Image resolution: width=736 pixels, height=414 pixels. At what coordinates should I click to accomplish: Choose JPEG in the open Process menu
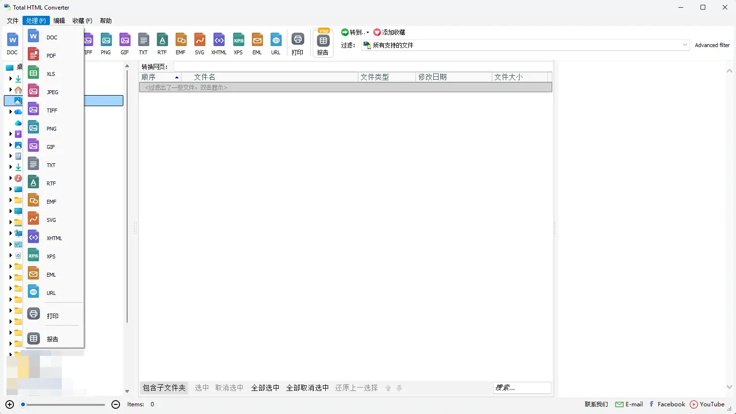point(54,92)
